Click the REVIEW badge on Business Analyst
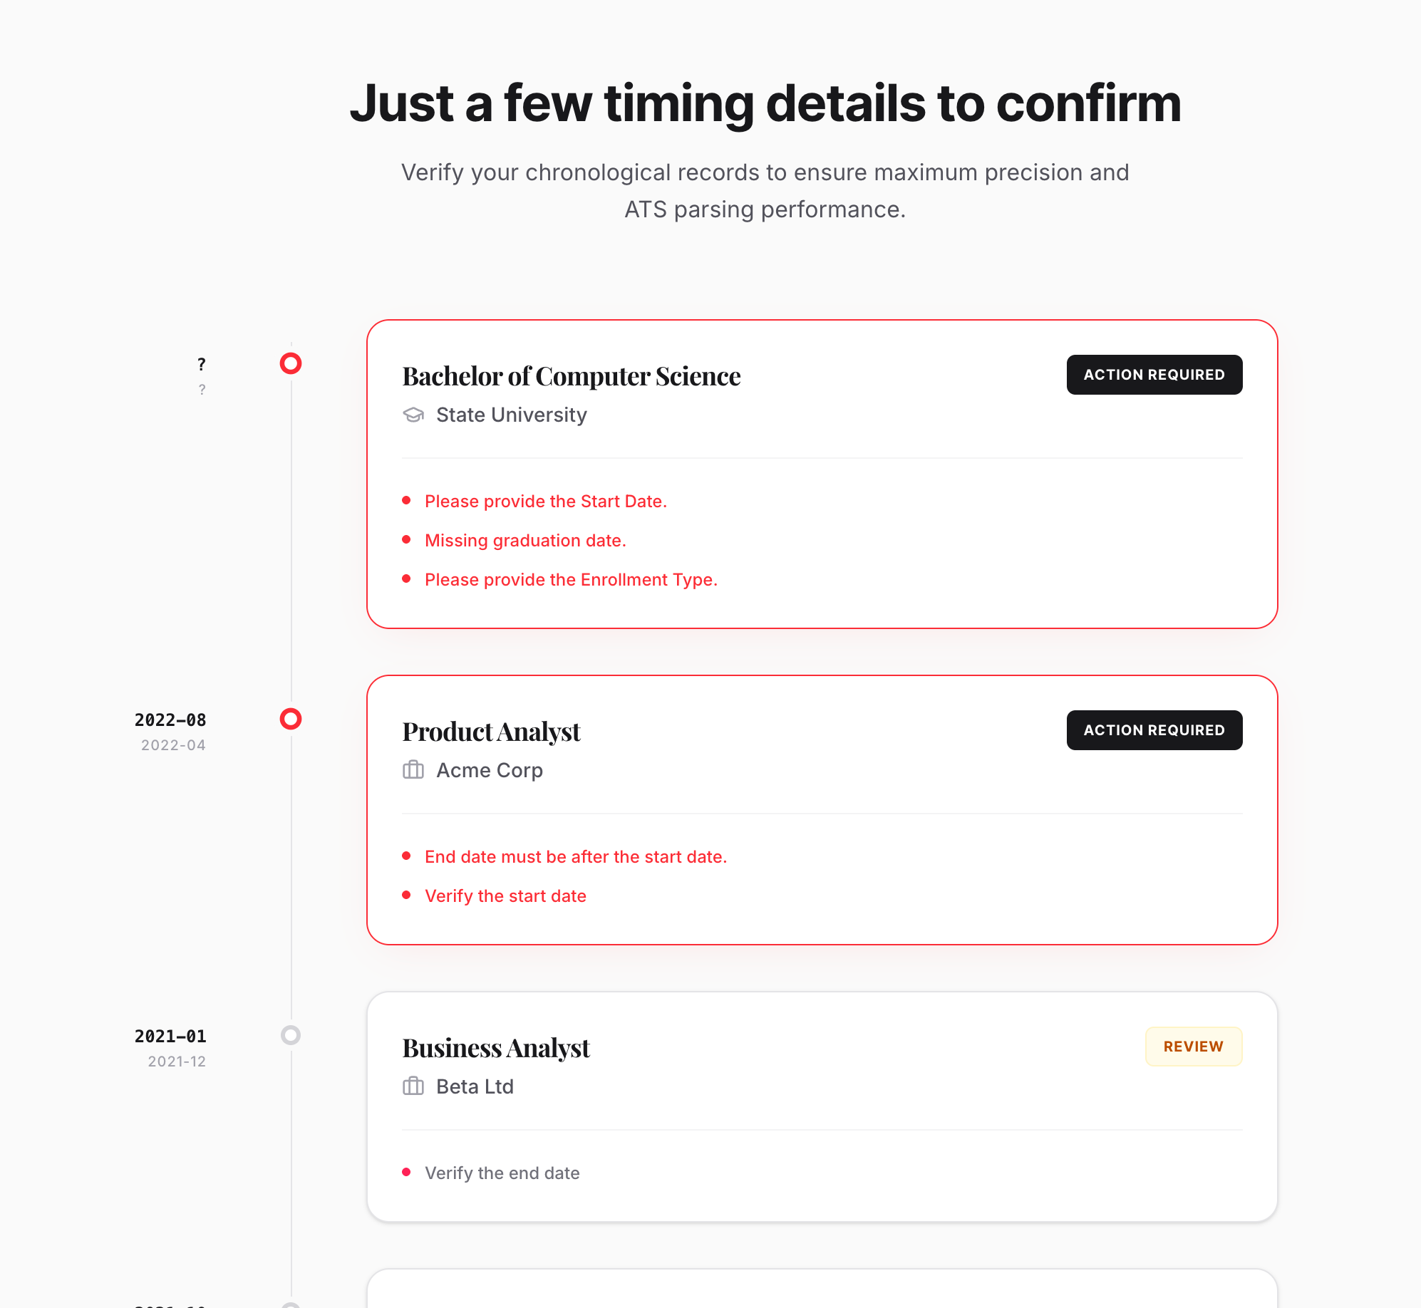The width and height of the screenshot is (1421, 1308). [x=1194, y=1047]
